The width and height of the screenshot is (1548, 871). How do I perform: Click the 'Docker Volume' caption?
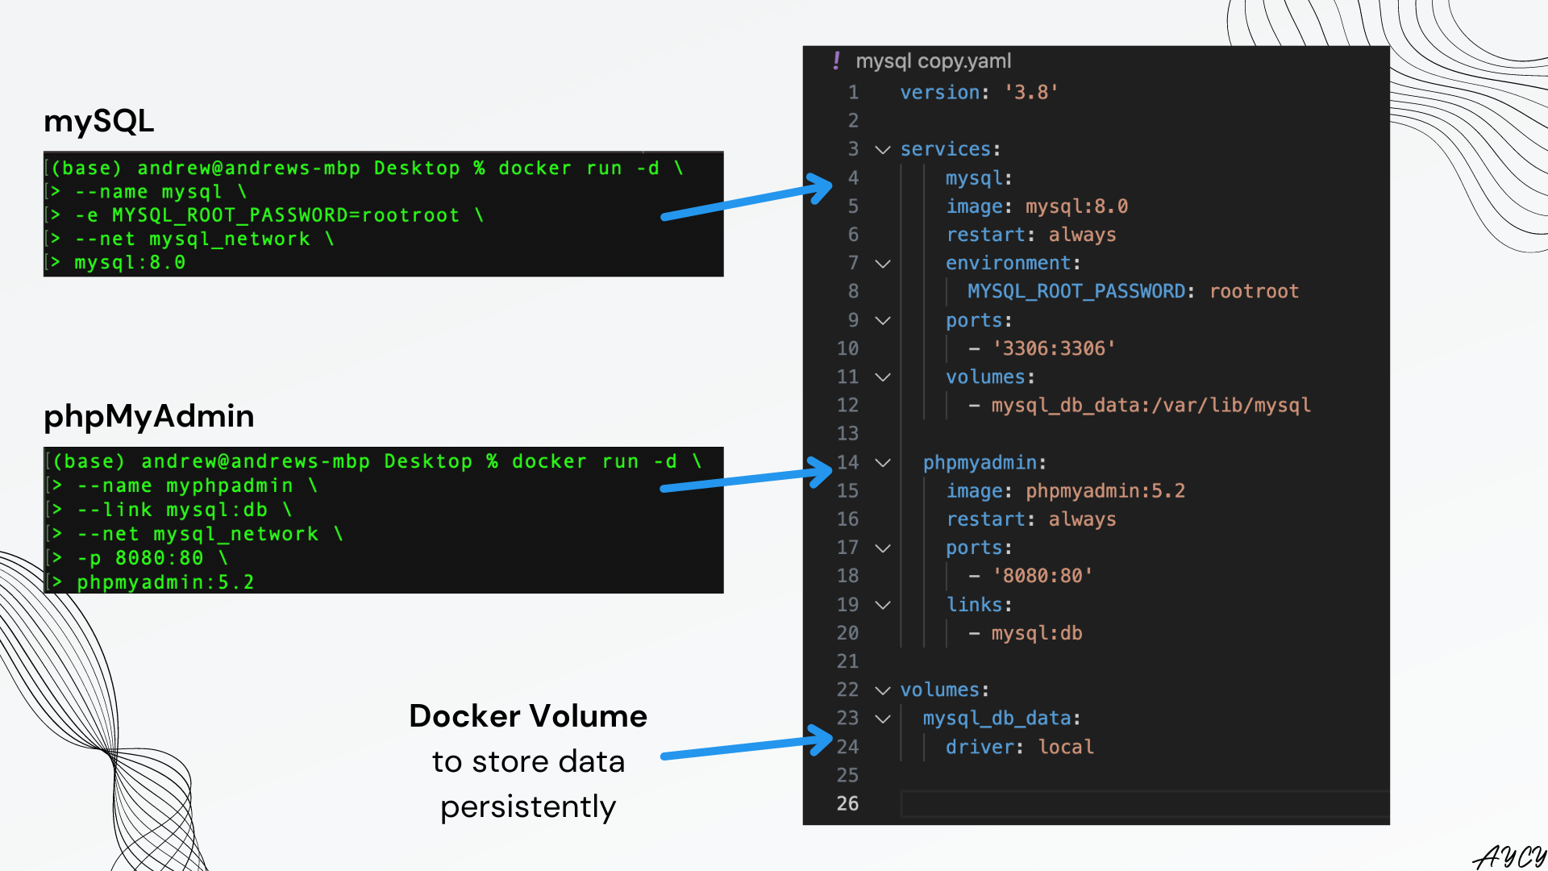tap(528, 716)
